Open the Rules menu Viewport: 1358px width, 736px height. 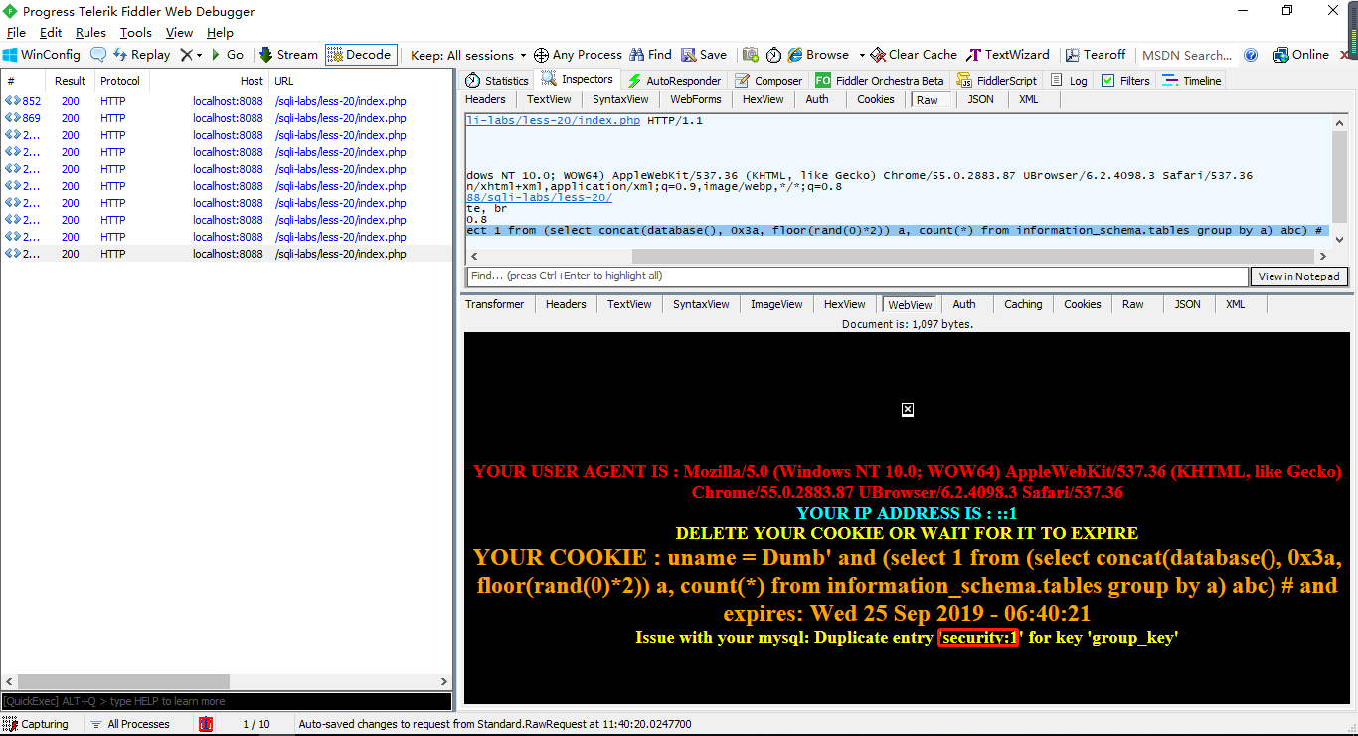[x=90, y=33]
